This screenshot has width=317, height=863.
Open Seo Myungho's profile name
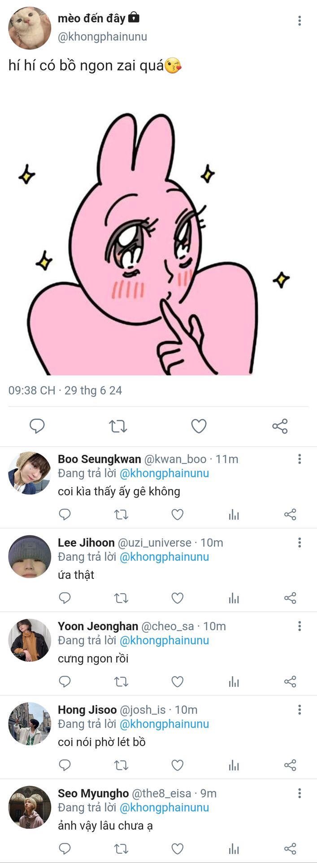pos(93,793)
